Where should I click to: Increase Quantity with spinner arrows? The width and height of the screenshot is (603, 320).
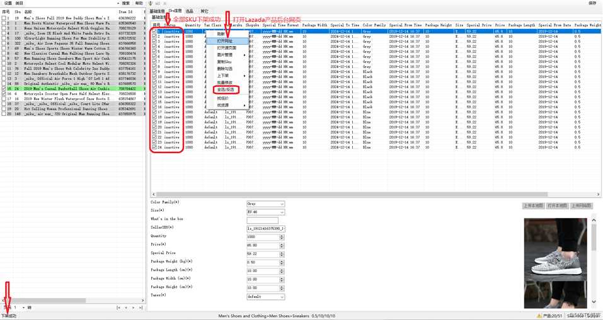282,237
